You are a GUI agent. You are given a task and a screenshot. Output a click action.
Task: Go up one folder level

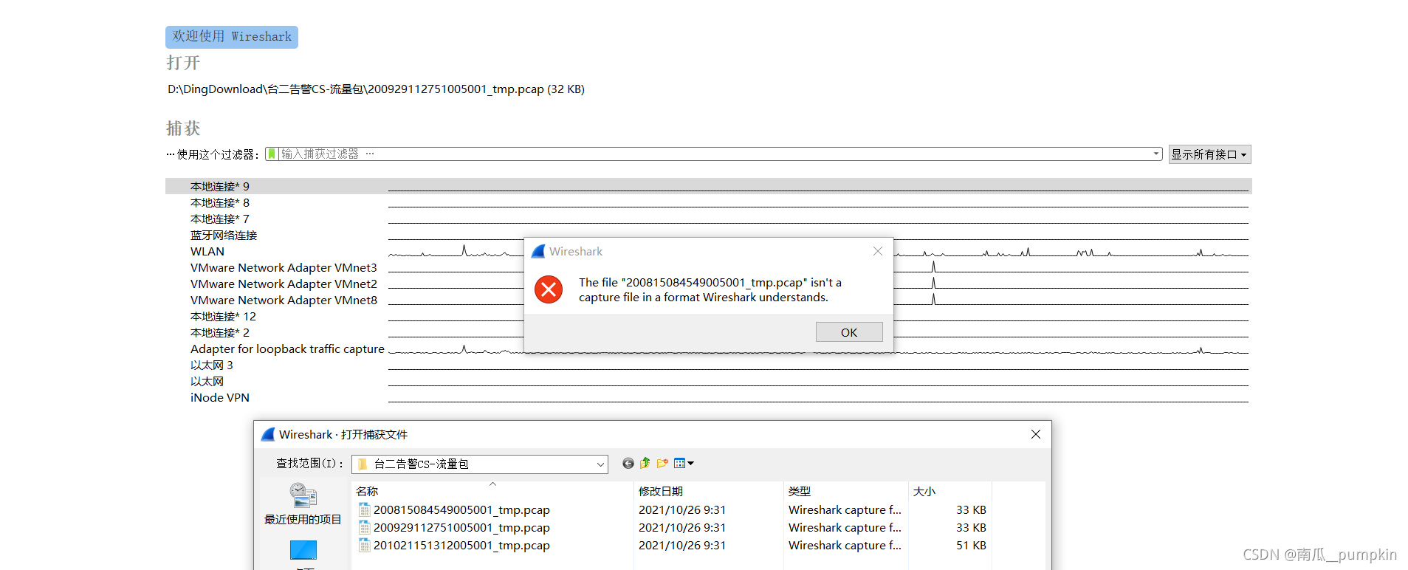click(x=645, y=464)
